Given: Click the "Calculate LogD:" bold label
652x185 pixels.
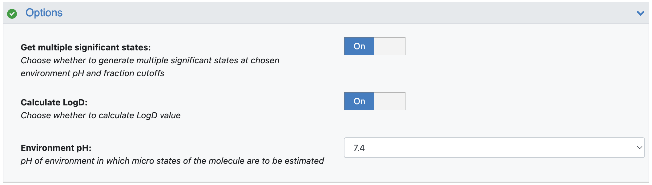Looking at the screenshot, I should pyautogui.click(x=54, y=102).
